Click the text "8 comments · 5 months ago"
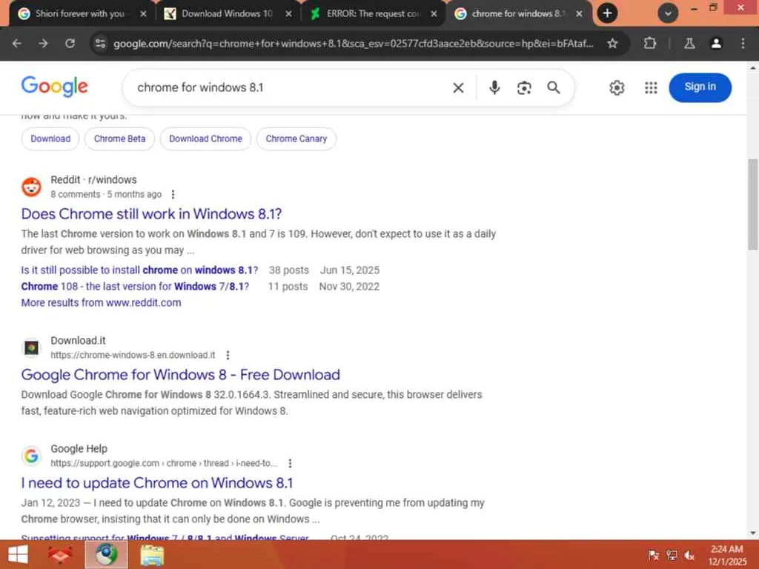This screenshot has width=759, height=569. pyautogui.click(x=106, y=195)
